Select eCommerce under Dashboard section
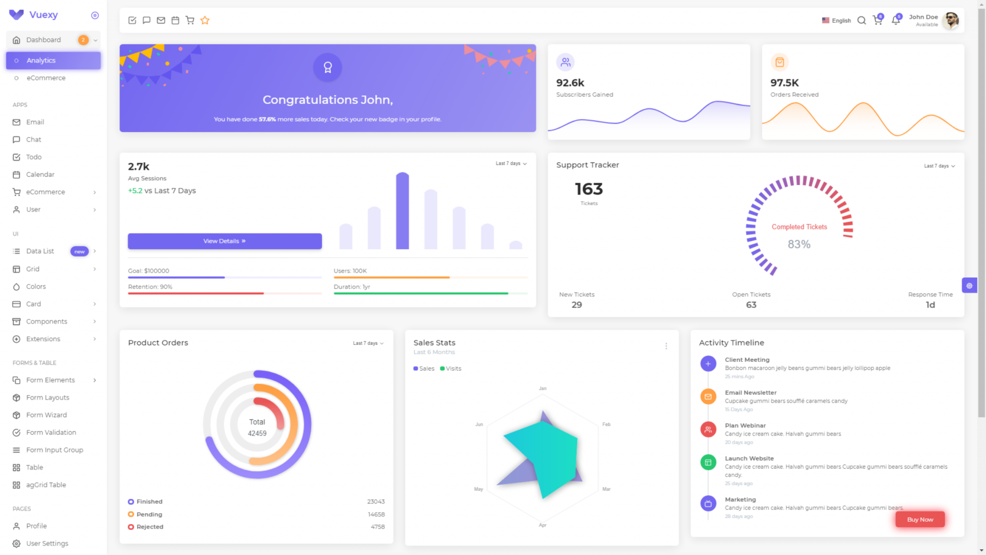Screen dimensions: 986x555 pos(45,77)
